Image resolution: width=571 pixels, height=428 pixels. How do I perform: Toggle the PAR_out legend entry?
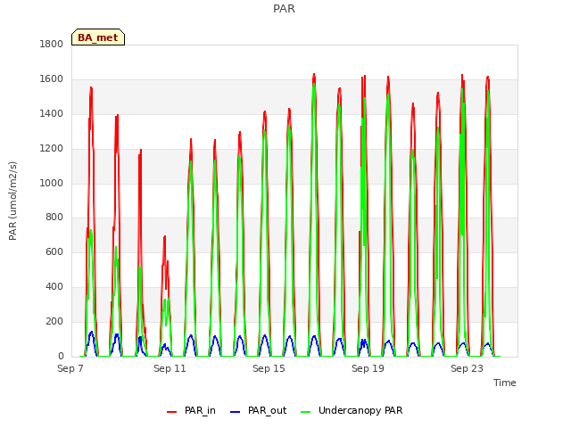pos(259,410)
